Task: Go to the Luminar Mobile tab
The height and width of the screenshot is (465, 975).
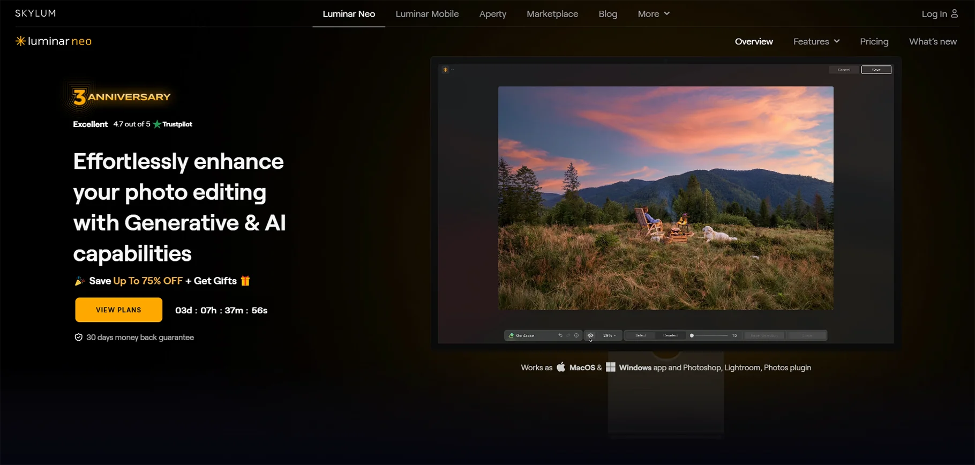Action: [x=427, y=14]
